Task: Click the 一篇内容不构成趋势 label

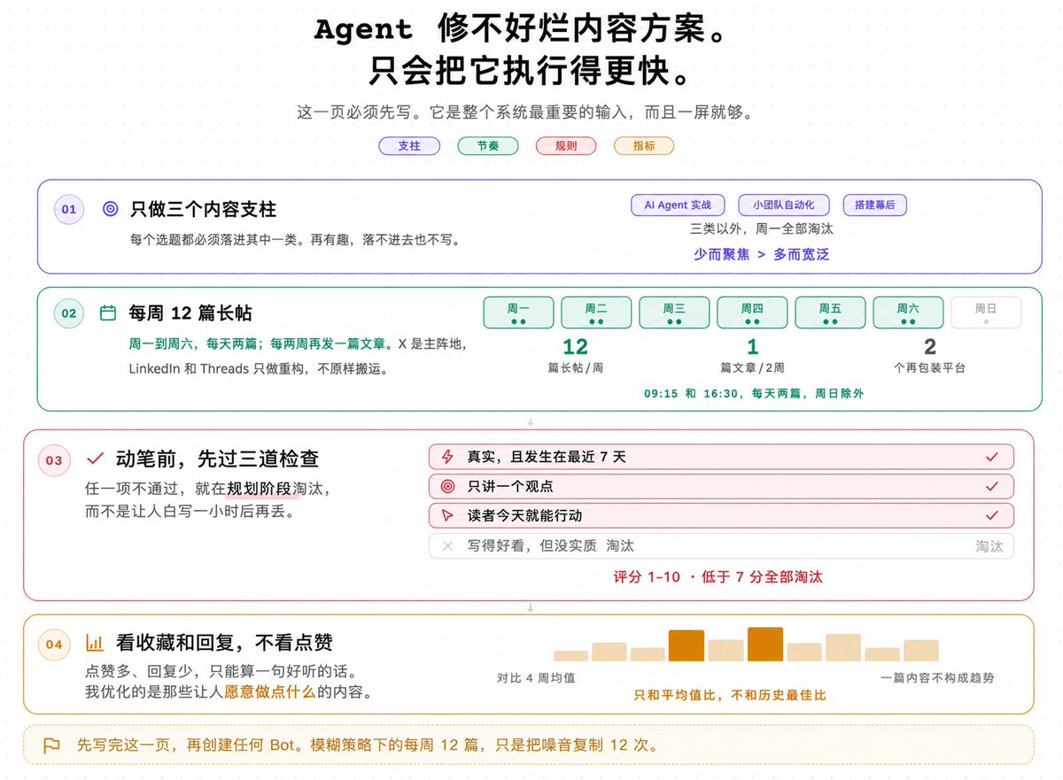Action: point(938,677)
